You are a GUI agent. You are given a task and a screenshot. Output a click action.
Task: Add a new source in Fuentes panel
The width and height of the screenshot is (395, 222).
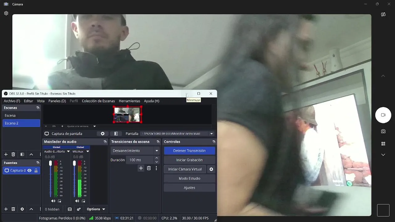(6, 209)
